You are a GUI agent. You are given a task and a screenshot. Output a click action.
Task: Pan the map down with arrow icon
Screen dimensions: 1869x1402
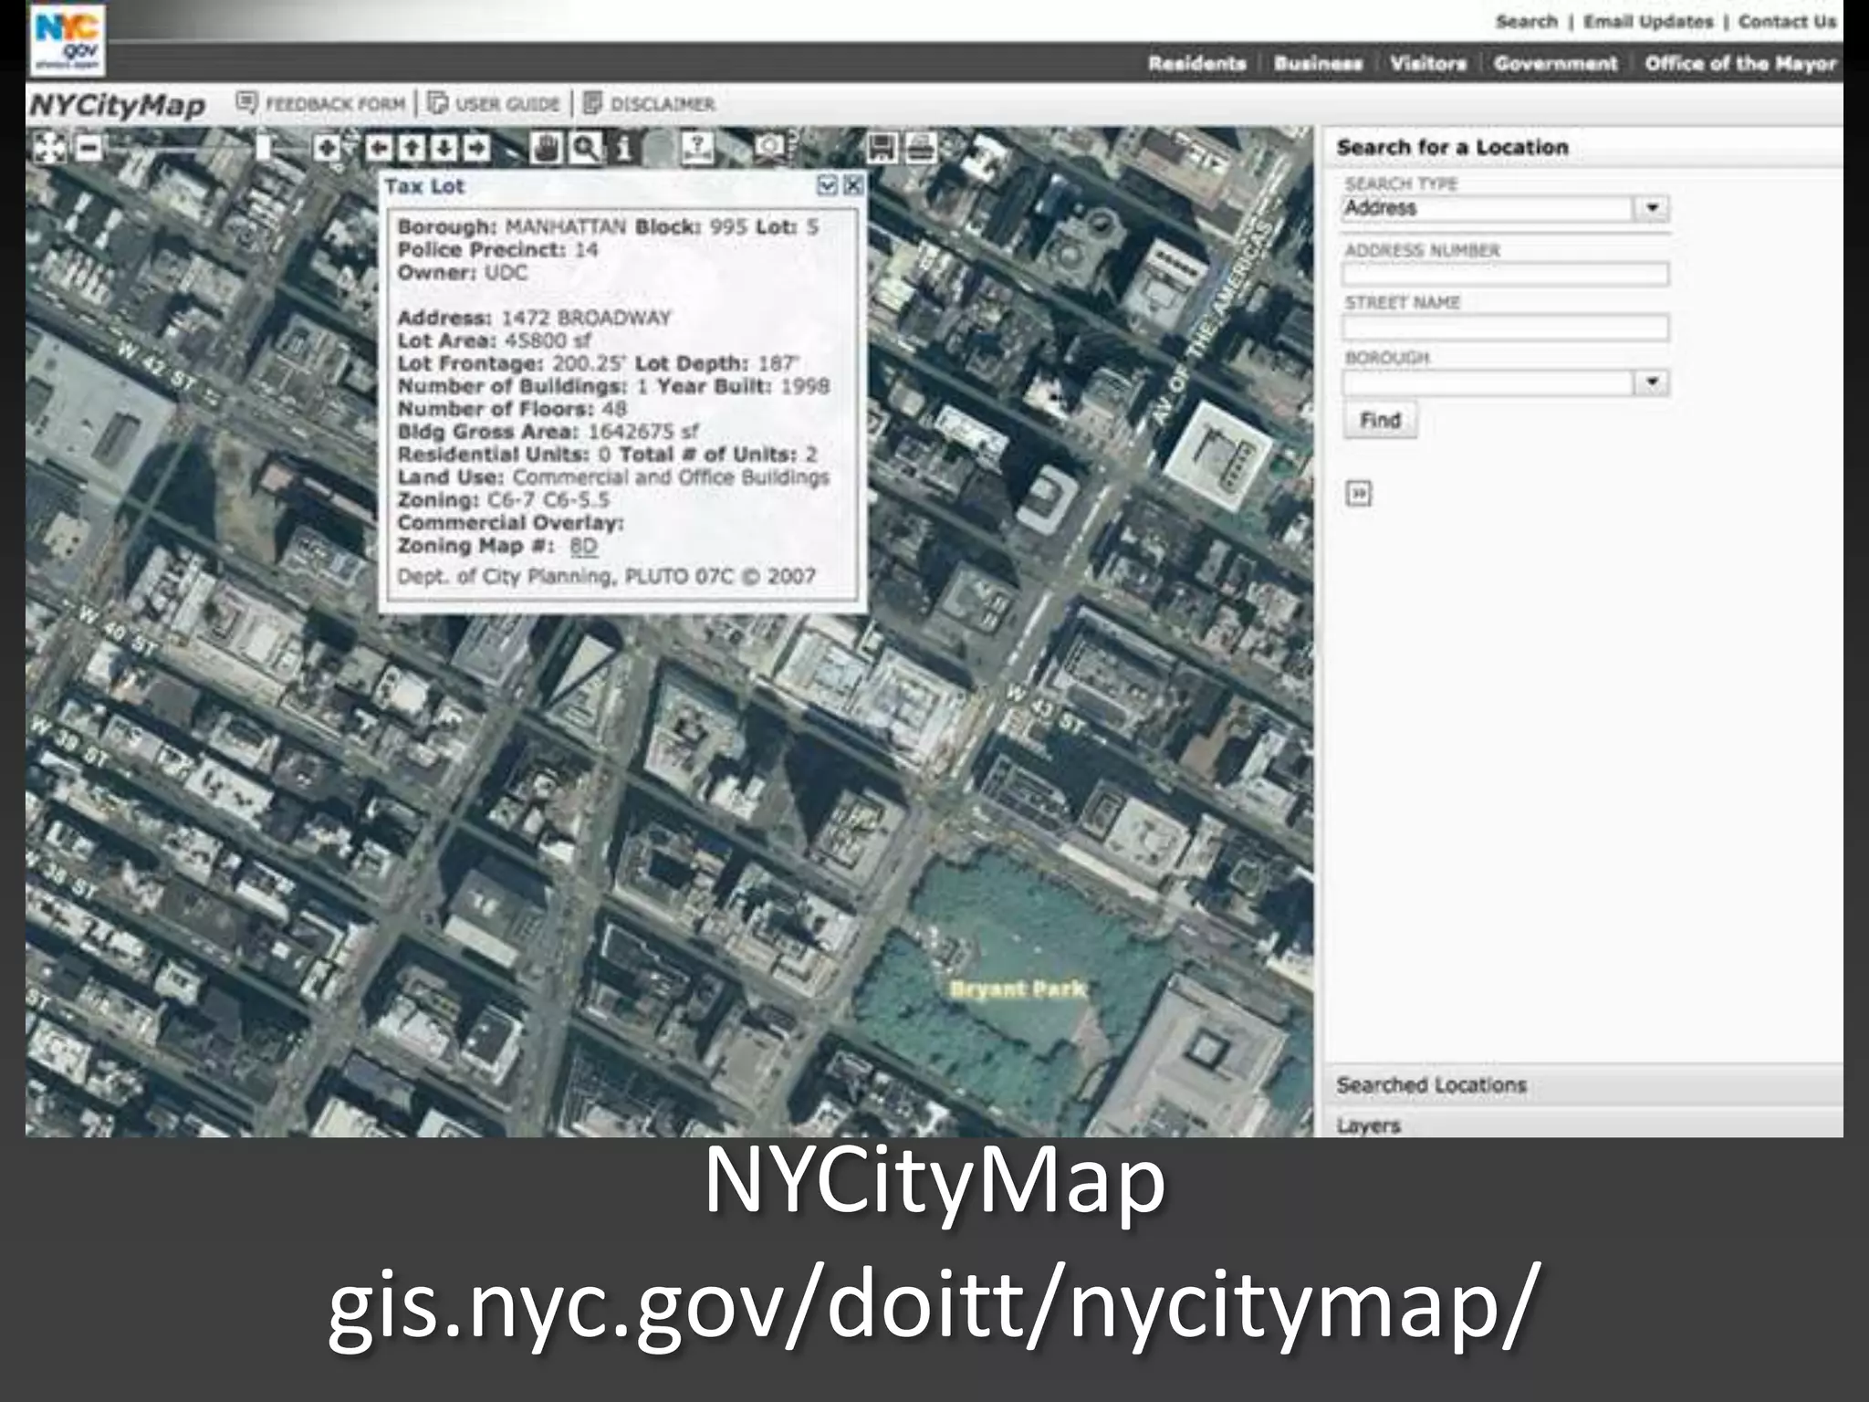[x=444, y=148]
